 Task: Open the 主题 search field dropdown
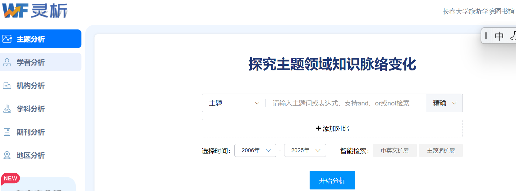[234, 103]
